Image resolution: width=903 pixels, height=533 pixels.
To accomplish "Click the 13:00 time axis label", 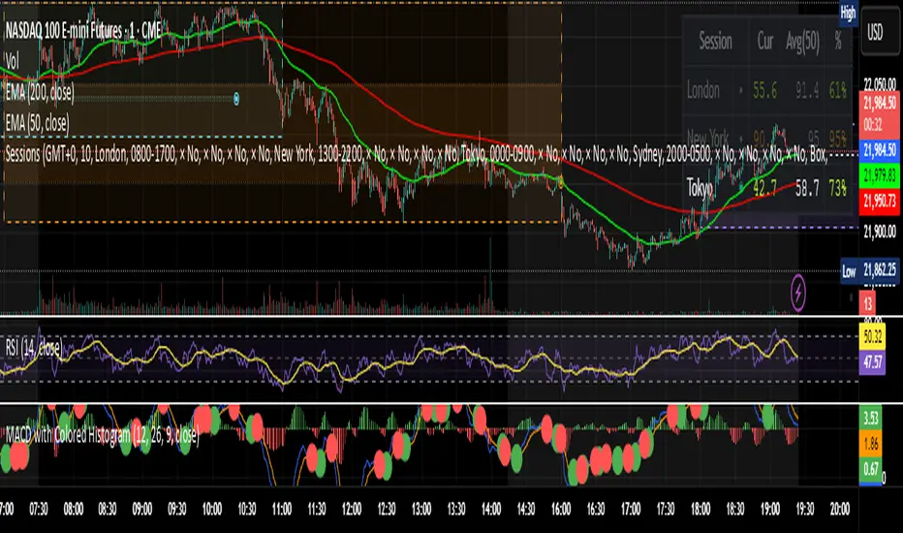I will (x=420, y=509).
